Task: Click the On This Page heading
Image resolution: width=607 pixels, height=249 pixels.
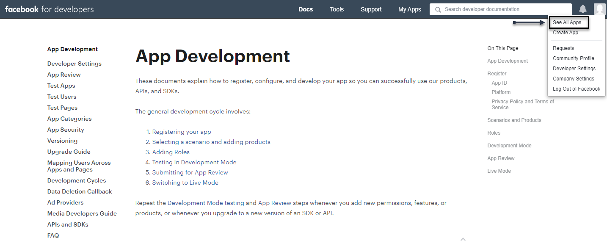Action: tap(503, 48)
